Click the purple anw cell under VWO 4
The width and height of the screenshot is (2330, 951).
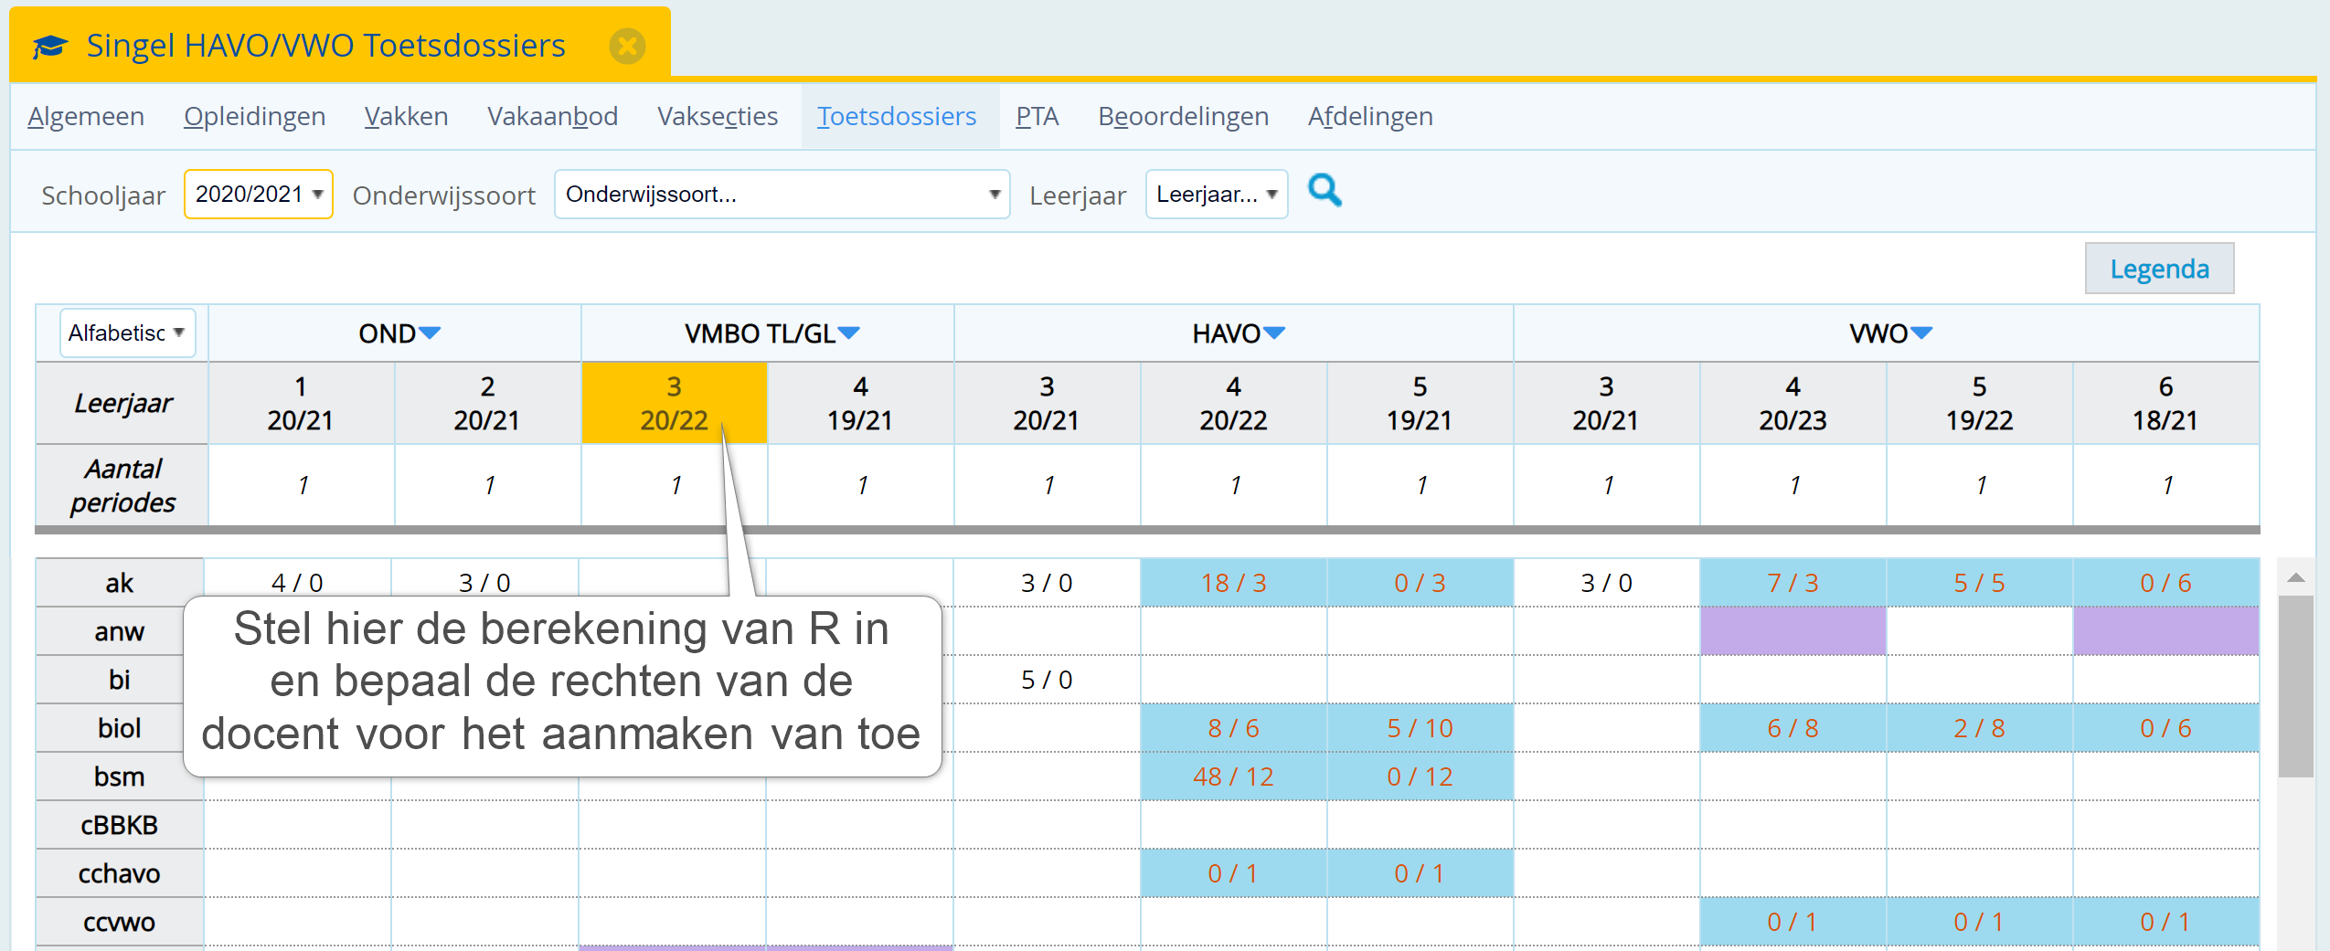click(x=1793, y=631)
